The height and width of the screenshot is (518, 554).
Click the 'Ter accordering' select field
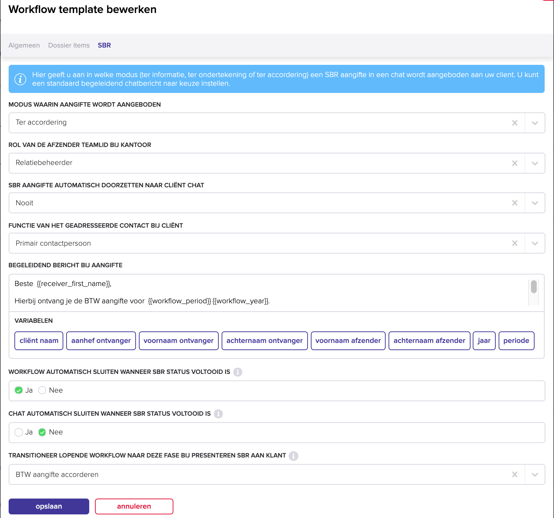277,123
